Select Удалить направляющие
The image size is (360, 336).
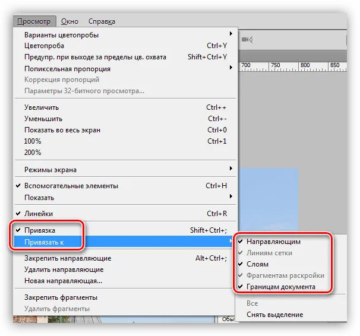[x=125, y=270]
